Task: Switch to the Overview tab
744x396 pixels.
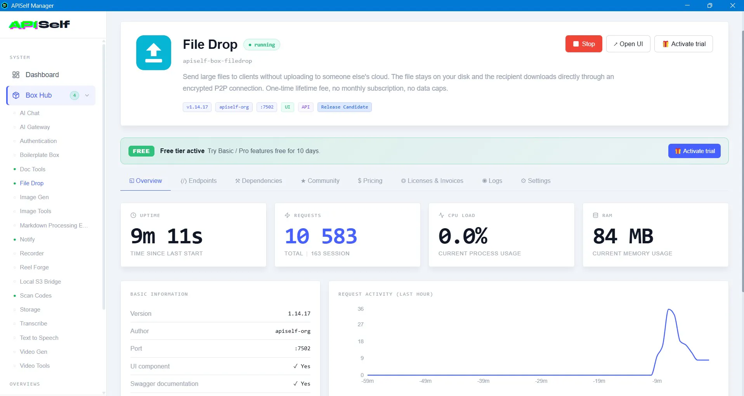Action: (x=146, y=181)
